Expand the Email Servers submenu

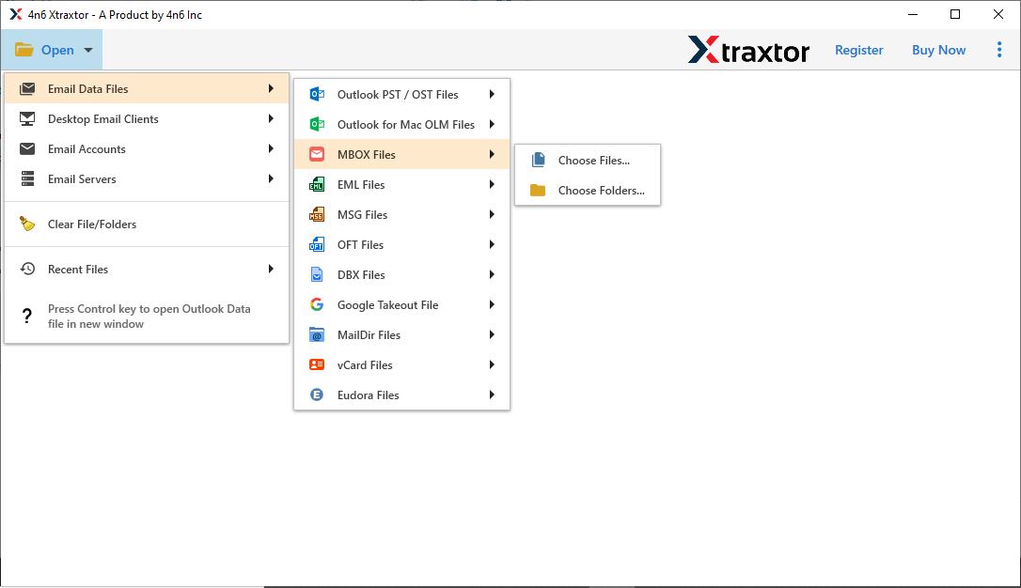point(271,178)
